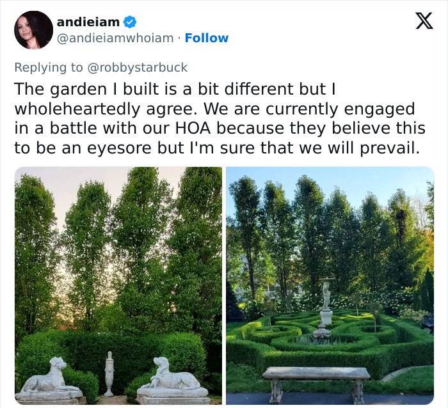Click the stone bench in photo
Image resolution: width=448 pixels, height=408 pixels.
click(316, 384)
